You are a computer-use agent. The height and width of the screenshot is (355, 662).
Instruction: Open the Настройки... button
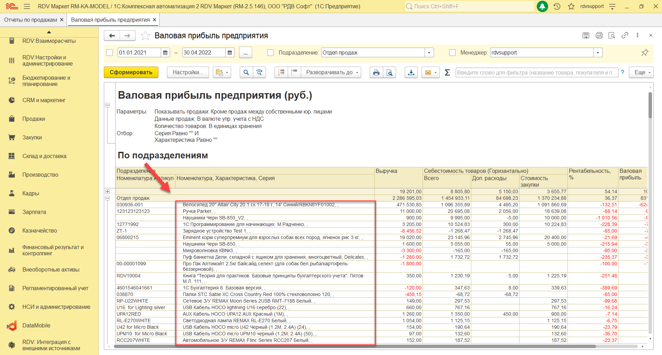188,72
